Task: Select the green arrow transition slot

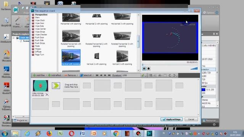Action: [56, 86]
